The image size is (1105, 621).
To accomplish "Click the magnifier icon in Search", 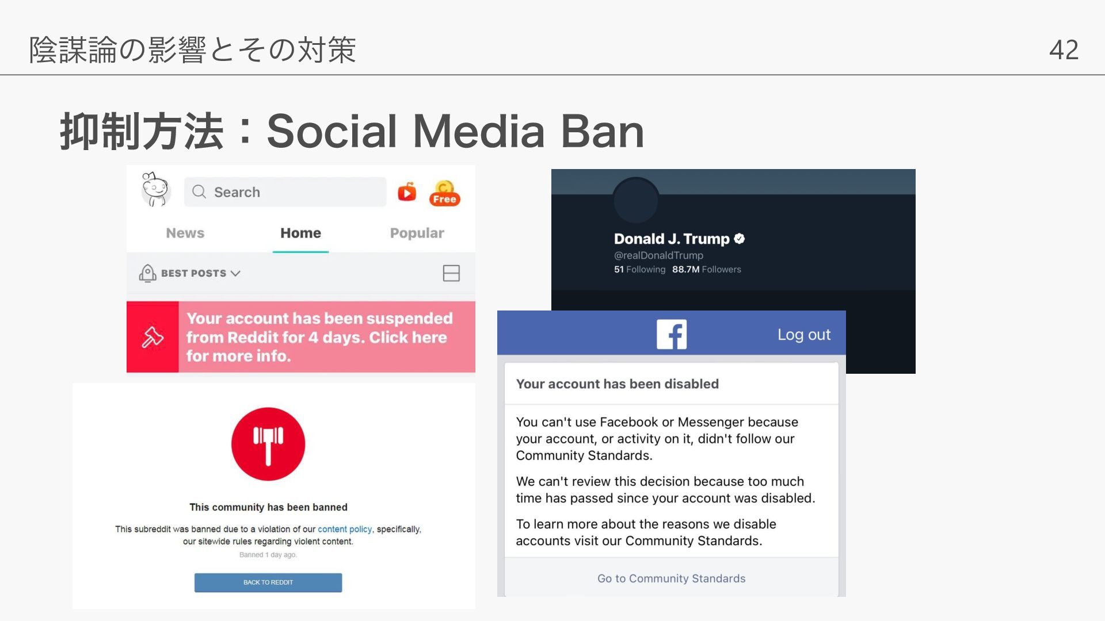I will tap(199, 192).
